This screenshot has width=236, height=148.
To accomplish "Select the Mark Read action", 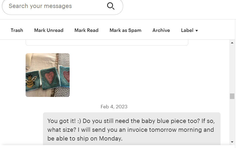I will click(86, 30).
